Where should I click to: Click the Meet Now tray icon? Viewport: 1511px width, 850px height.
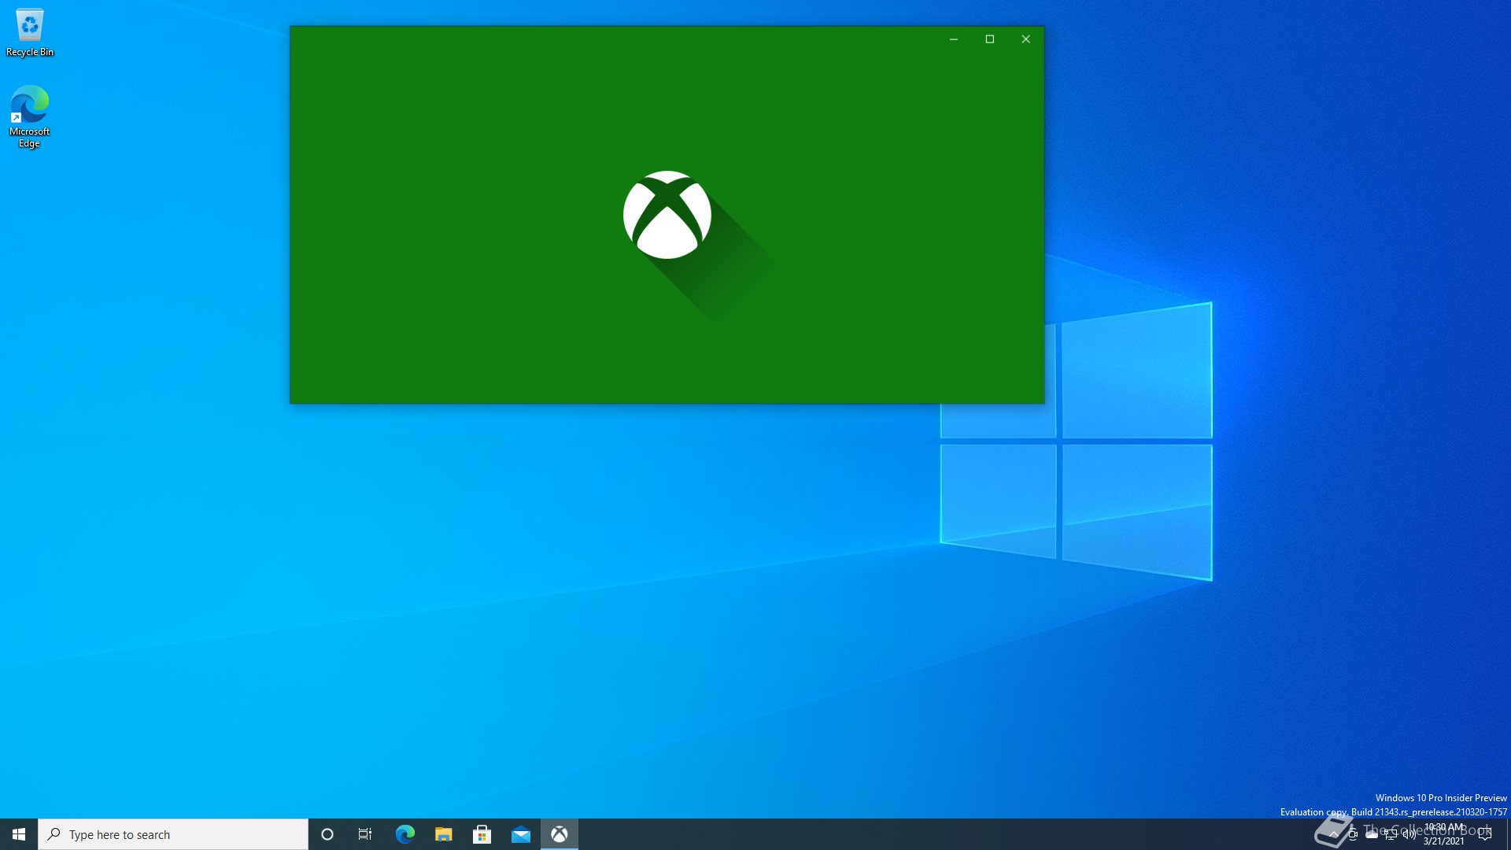(x=1353, y=834)
